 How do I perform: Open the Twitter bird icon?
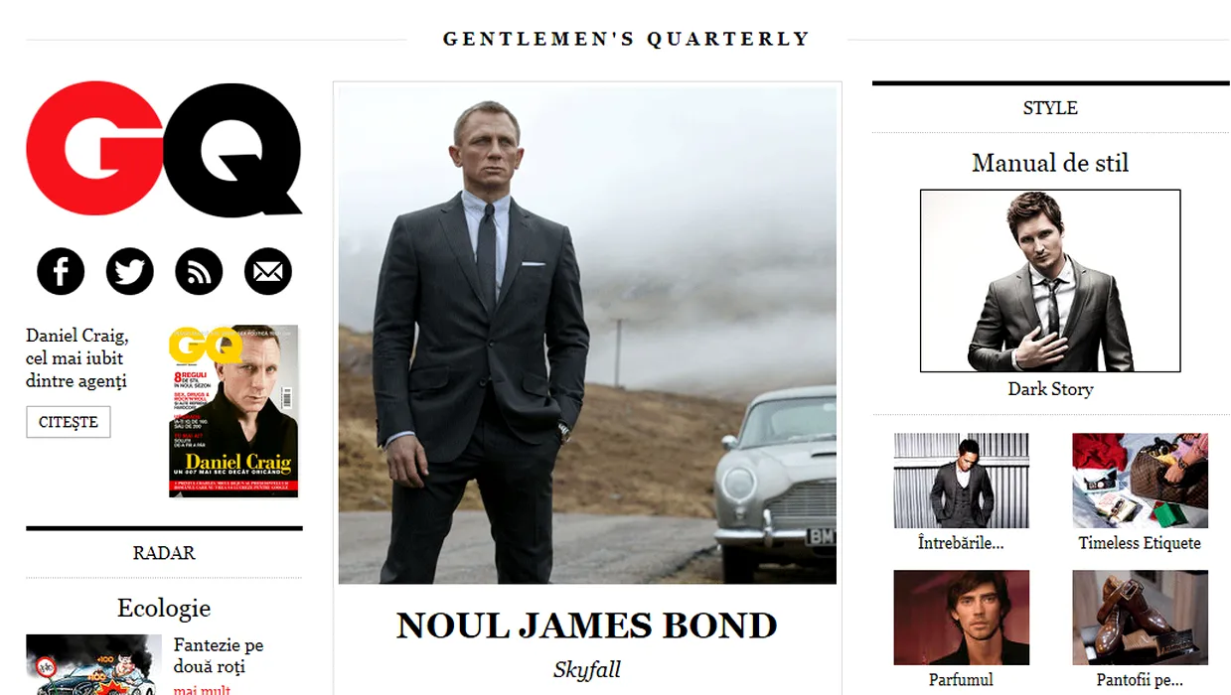[x=130, y=271]
